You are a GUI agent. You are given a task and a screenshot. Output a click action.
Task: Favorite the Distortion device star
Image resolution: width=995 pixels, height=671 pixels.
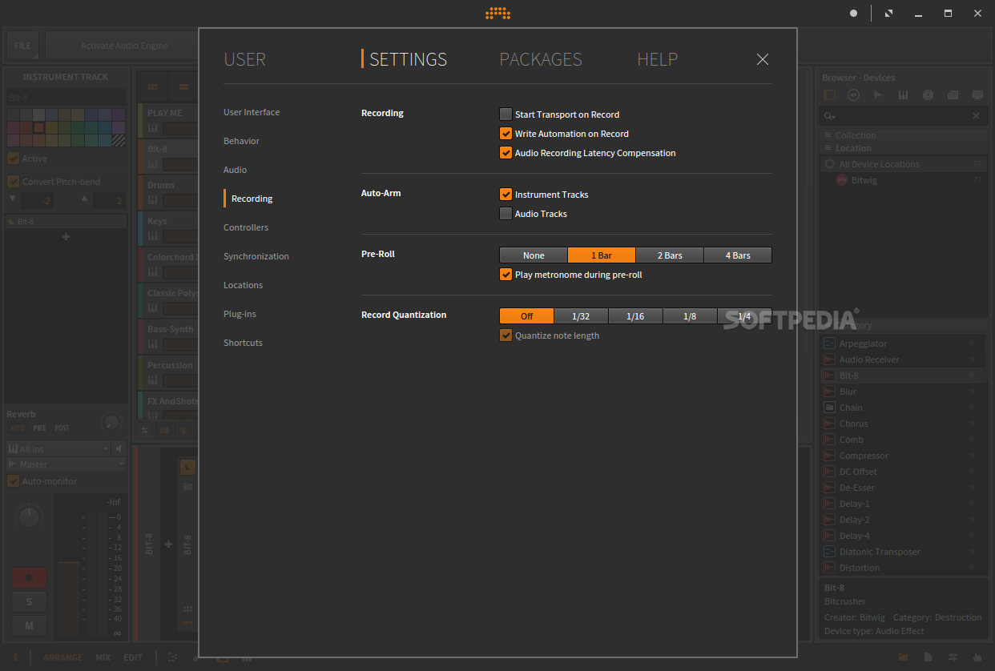(972, 568)
